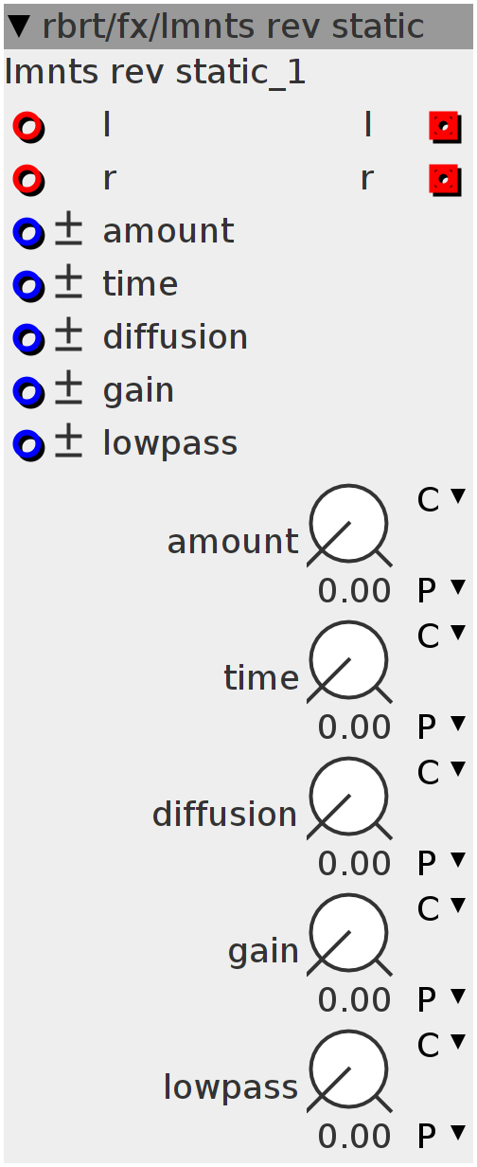Click the blue time modulation inlet

click(28, 285)
